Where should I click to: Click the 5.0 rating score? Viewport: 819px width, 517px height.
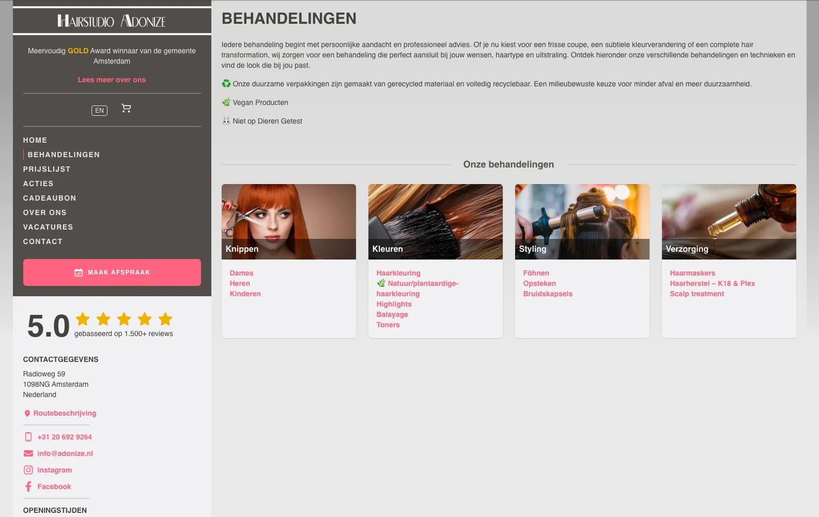pos(48,326)
